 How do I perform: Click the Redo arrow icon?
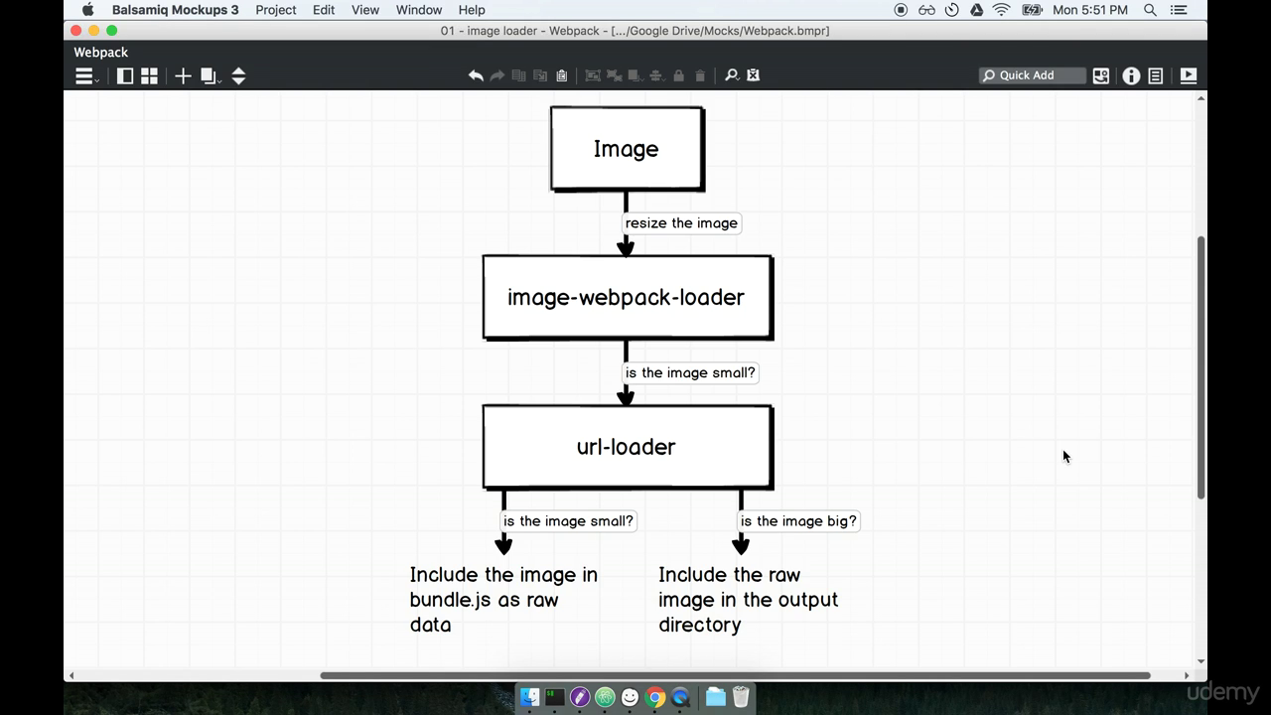point(496,75)
